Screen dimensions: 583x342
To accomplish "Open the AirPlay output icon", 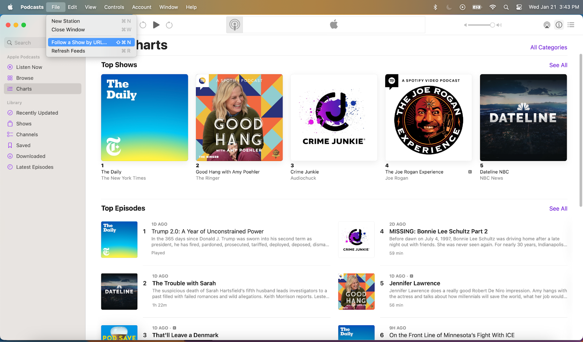I will tap(547, 25).
